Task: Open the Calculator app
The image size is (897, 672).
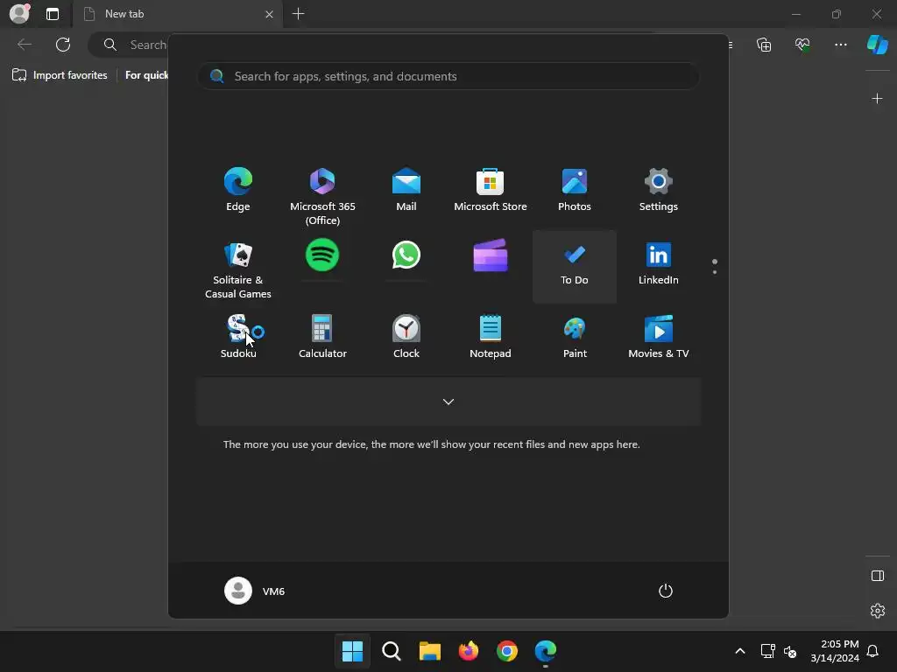Action: 322,337
